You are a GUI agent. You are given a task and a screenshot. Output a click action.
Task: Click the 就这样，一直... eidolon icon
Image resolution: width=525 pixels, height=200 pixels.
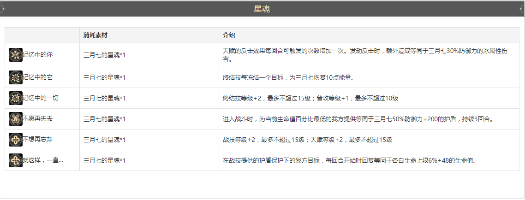[15, 160]
